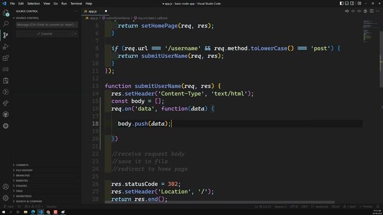Open the Search view in activity bar
383x215 pixels.
tap(5, 24)
